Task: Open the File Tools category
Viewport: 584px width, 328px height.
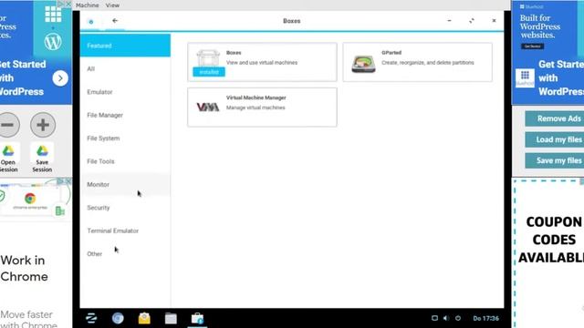Action: click(x=125, y=161)
